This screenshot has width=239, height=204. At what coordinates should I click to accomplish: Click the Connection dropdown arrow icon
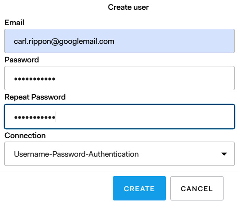pos(224,154)
